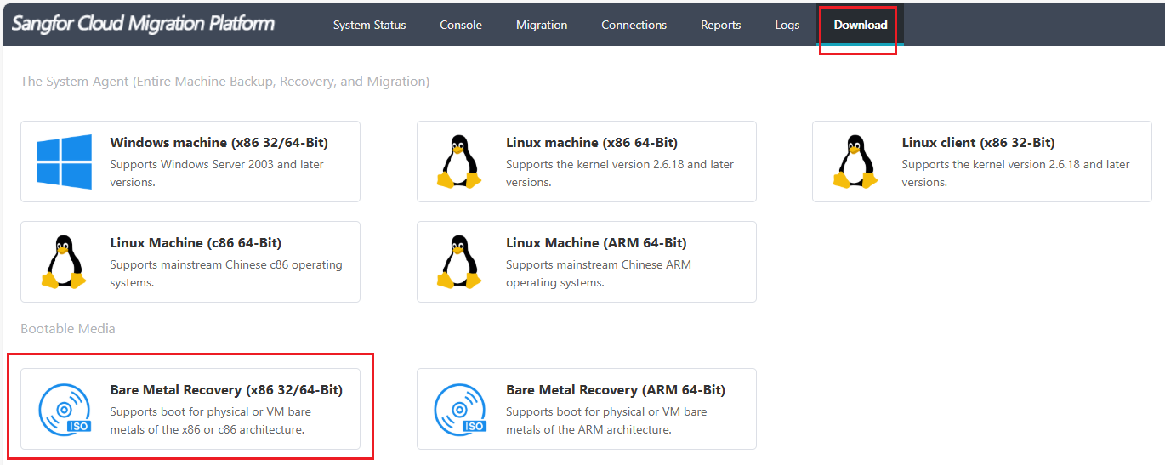Click "Supports mainstream Chinese ARM operating systems" text
1165x465 pixels.
[599, 274]
